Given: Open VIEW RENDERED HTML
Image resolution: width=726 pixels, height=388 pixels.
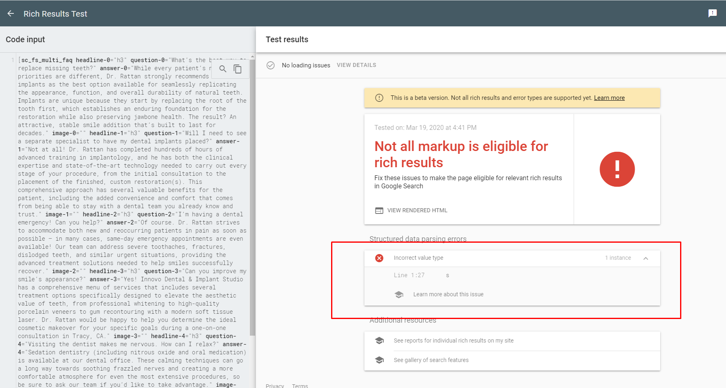Looking at the screenshot, I should (x=417, y=210).
